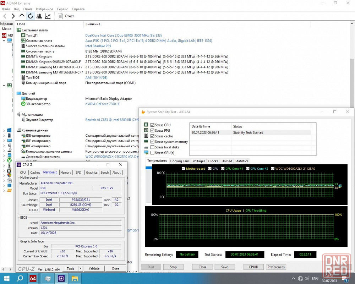Viewport: 355px width, 284px height.
Task: Enable the Stress GPU(s) checkbox
Action: pos(152,153)
